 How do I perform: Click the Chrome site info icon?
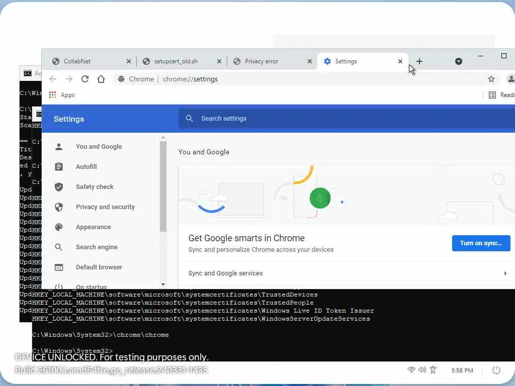(121, 79)
